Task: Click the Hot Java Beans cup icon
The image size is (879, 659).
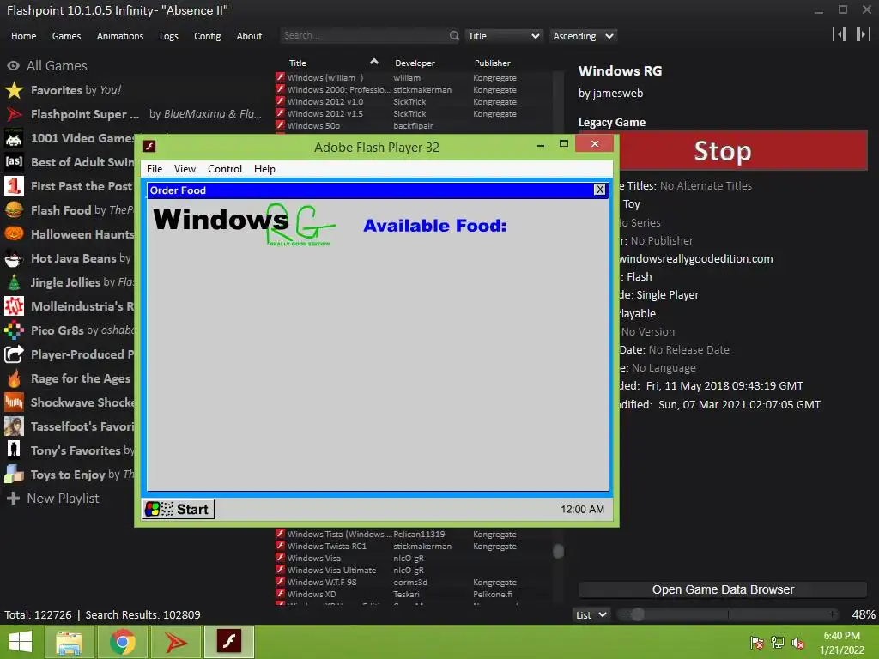Action: coord(14,258)
